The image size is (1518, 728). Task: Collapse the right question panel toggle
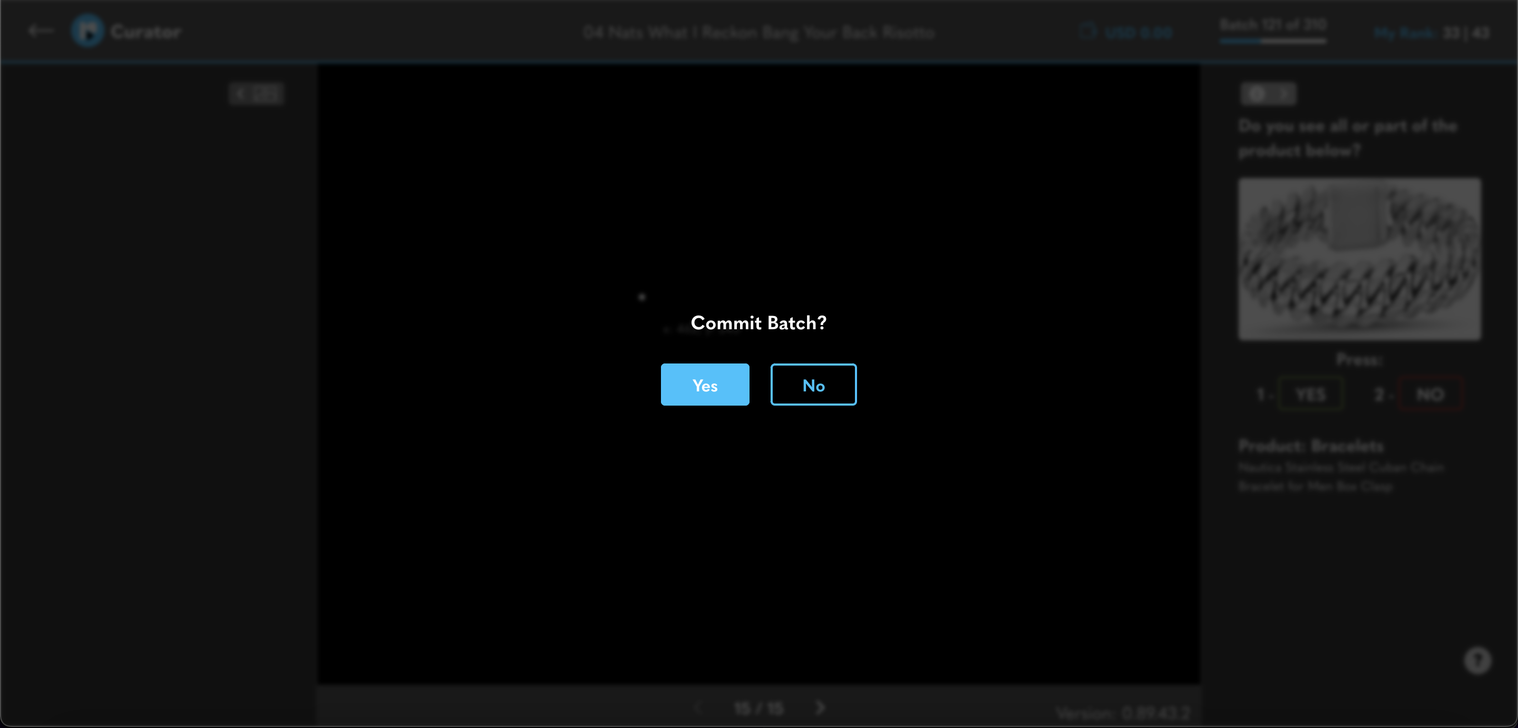1268,94
